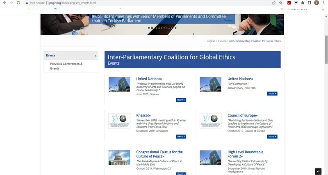
Task: Open Congressional Caucus for the Culture of Peace
Action: tap(159, 154)
